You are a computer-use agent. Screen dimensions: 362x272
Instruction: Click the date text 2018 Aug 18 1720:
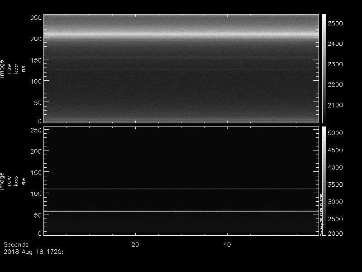[33, 252]
